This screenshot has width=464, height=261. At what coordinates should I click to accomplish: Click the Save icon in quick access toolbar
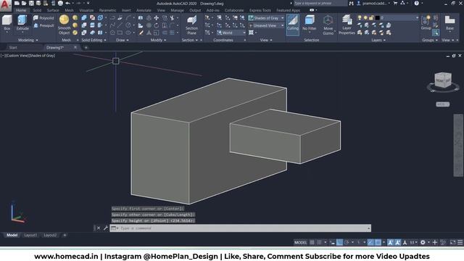pos(31,3)
